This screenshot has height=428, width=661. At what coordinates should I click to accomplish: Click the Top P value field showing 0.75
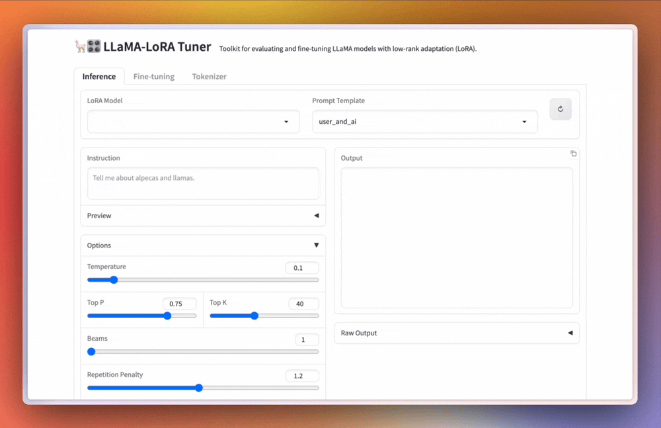[180, 304]
